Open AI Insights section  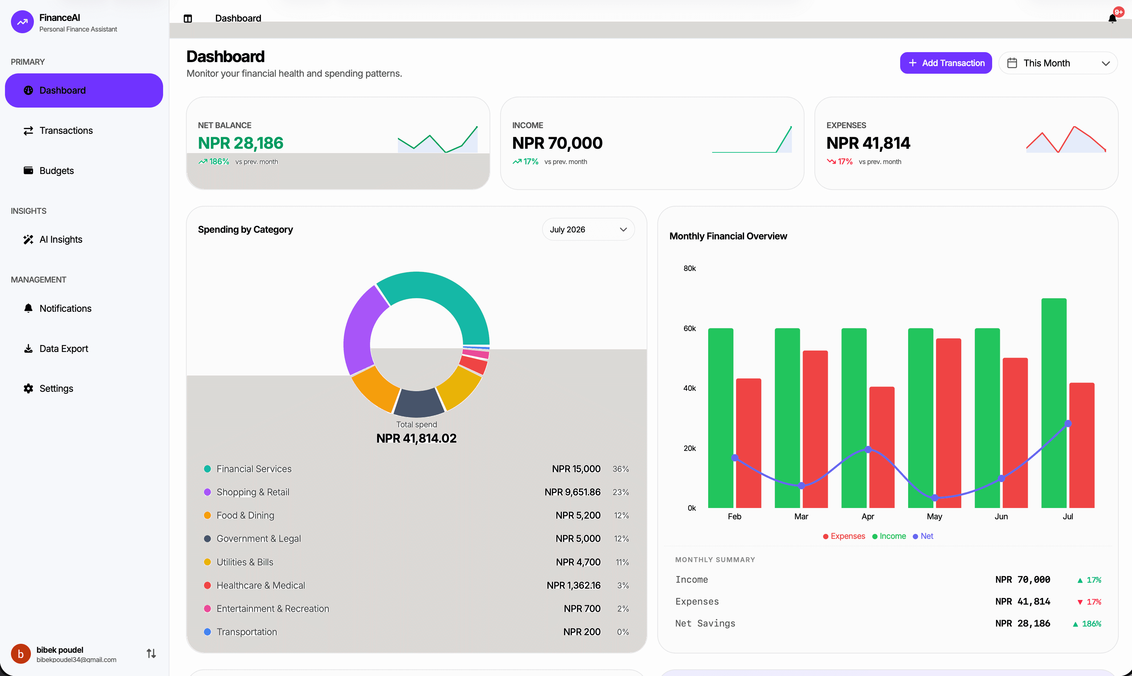(84, 240)
